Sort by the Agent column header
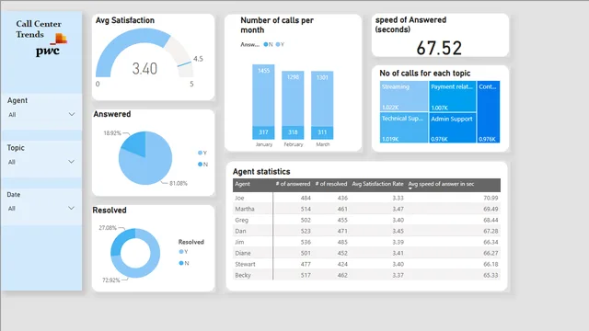Image resolution: width=589 pixels, height=331 pixels. 242,184
